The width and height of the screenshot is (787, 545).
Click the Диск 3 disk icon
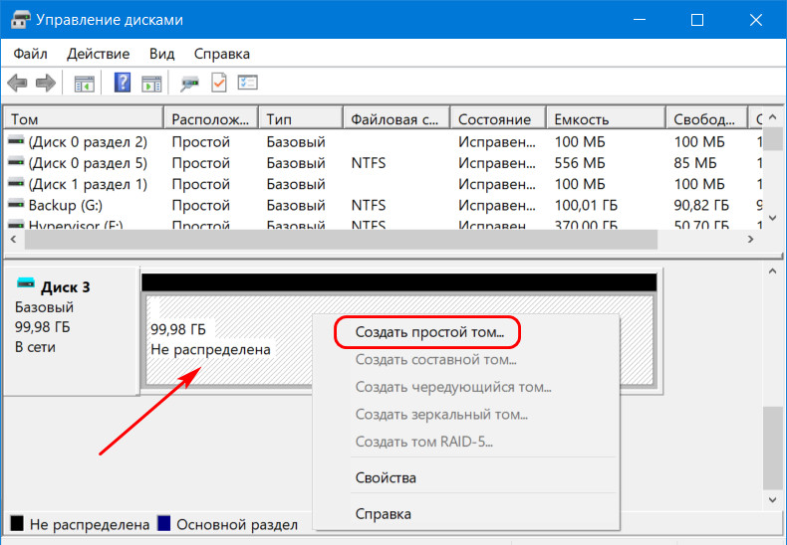tap(26, 283)
